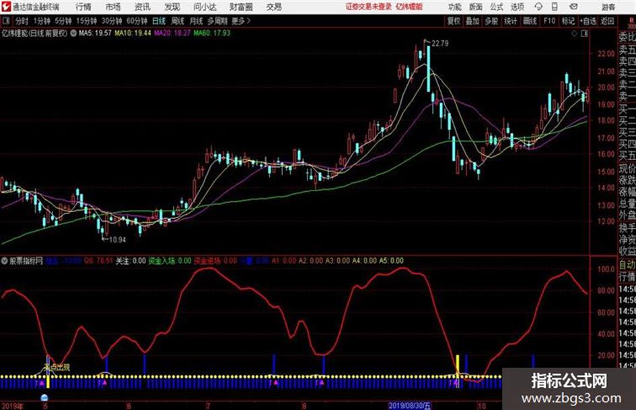This screenshot has width=636, height=410.
Task: Open the mobile phone icon in title bar
Action: [x=555, y=7]
